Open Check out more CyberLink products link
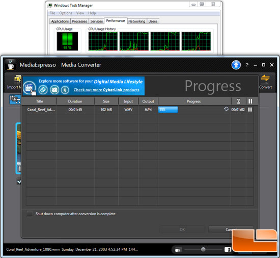 click(x=106, y=90)
